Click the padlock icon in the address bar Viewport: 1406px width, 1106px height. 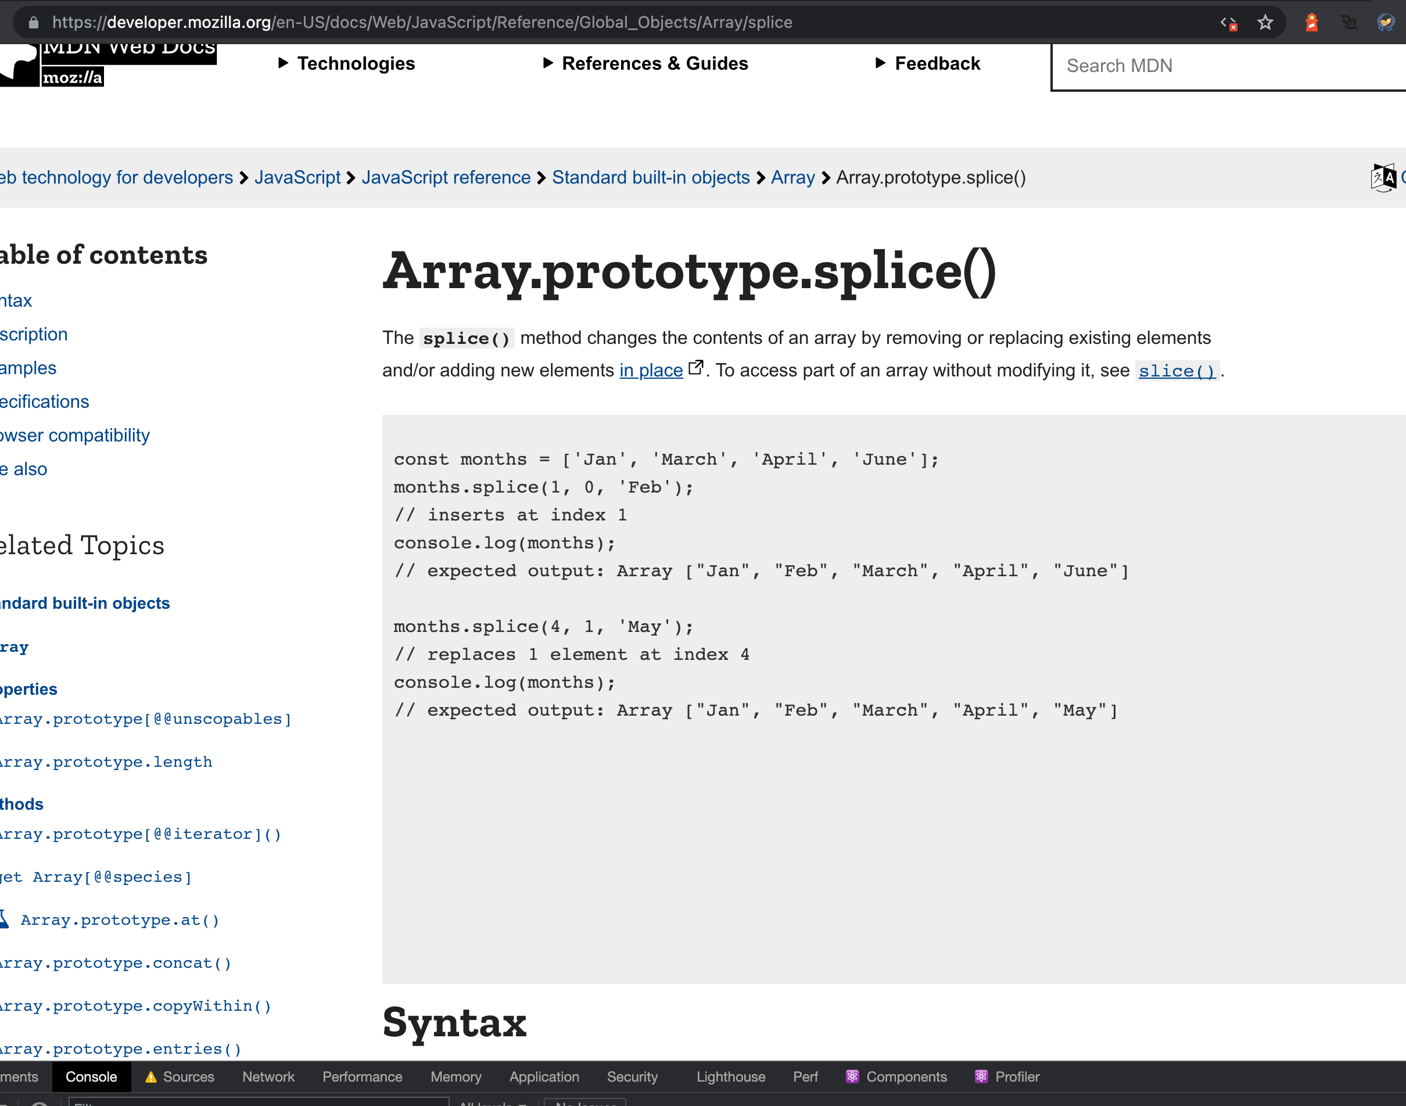34,23
